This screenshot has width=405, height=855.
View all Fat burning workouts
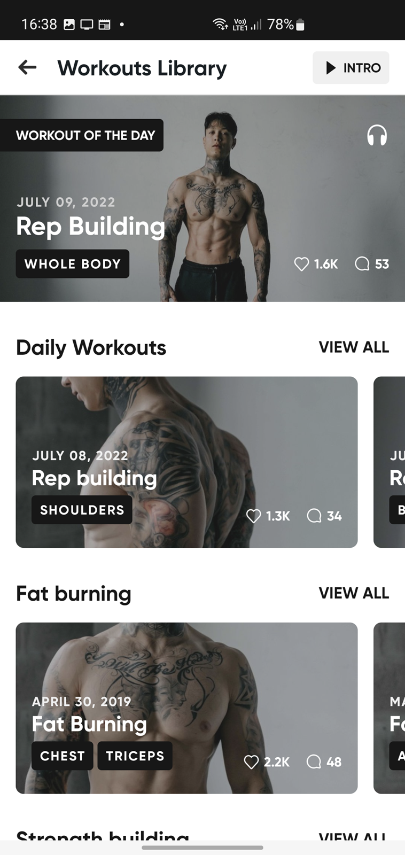tap(354, 593)
